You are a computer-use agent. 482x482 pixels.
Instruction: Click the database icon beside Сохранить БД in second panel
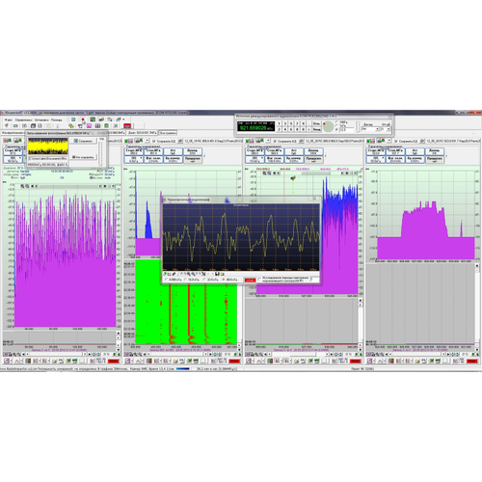click(180, 141)
